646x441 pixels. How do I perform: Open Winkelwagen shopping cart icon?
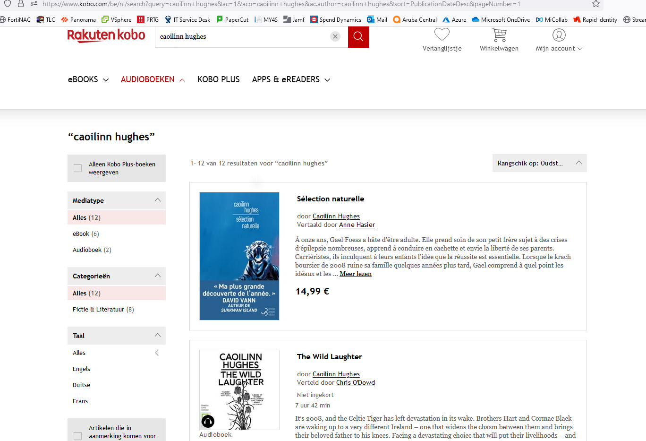(x=499, y=35)
